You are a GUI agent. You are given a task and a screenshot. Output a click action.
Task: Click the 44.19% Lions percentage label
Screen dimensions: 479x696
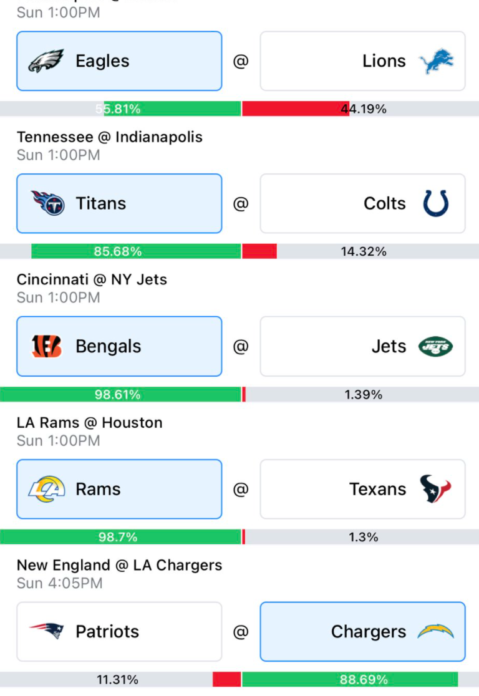click(364, 109)
